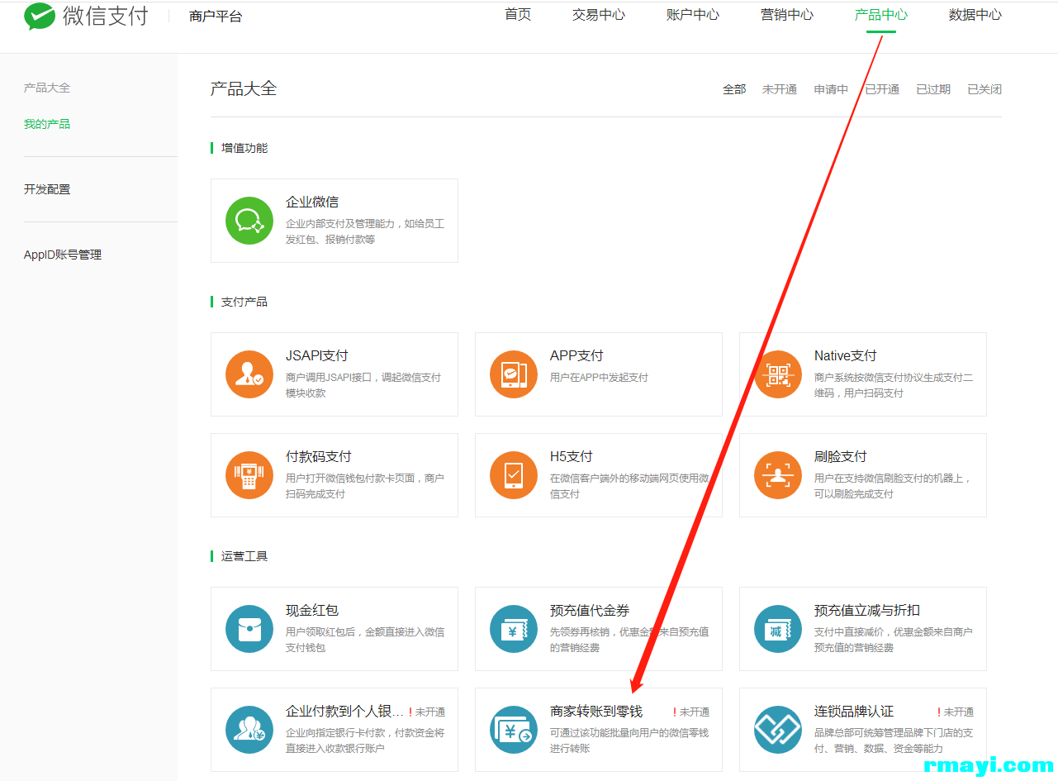1058x781 pixels.
Task: Open 开发配置 in the sidebar
Action: tap(47, 189)
